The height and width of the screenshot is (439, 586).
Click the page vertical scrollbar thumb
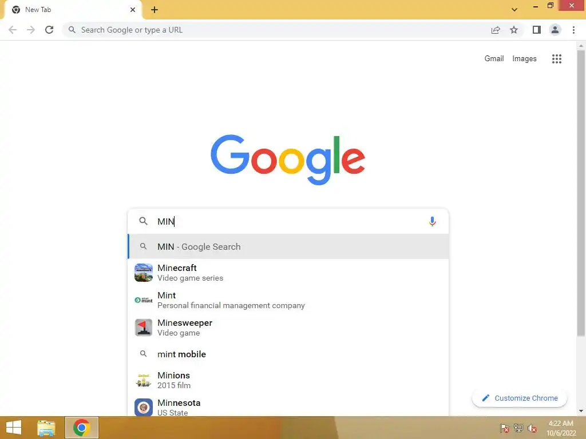coord(581,193)
